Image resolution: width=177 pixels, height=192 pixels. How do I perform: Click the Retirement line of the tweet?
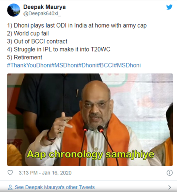[25, 57]
